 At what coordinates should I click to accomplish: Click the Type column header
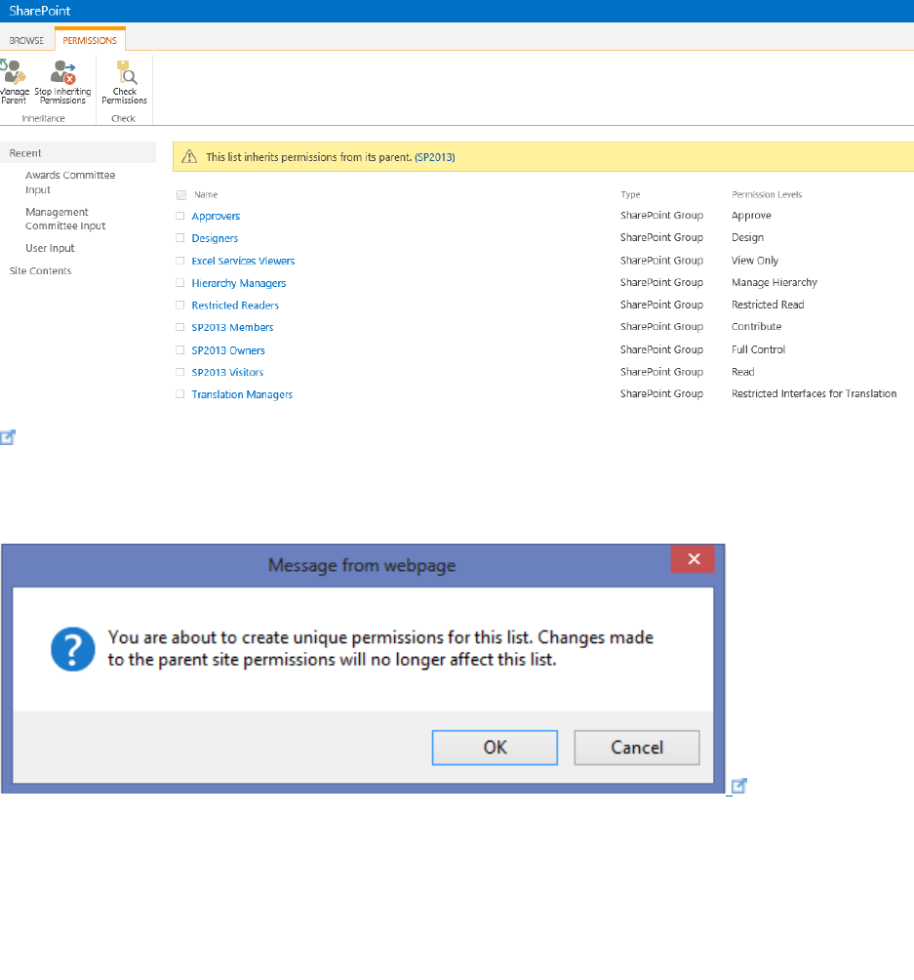click(630, 195)
